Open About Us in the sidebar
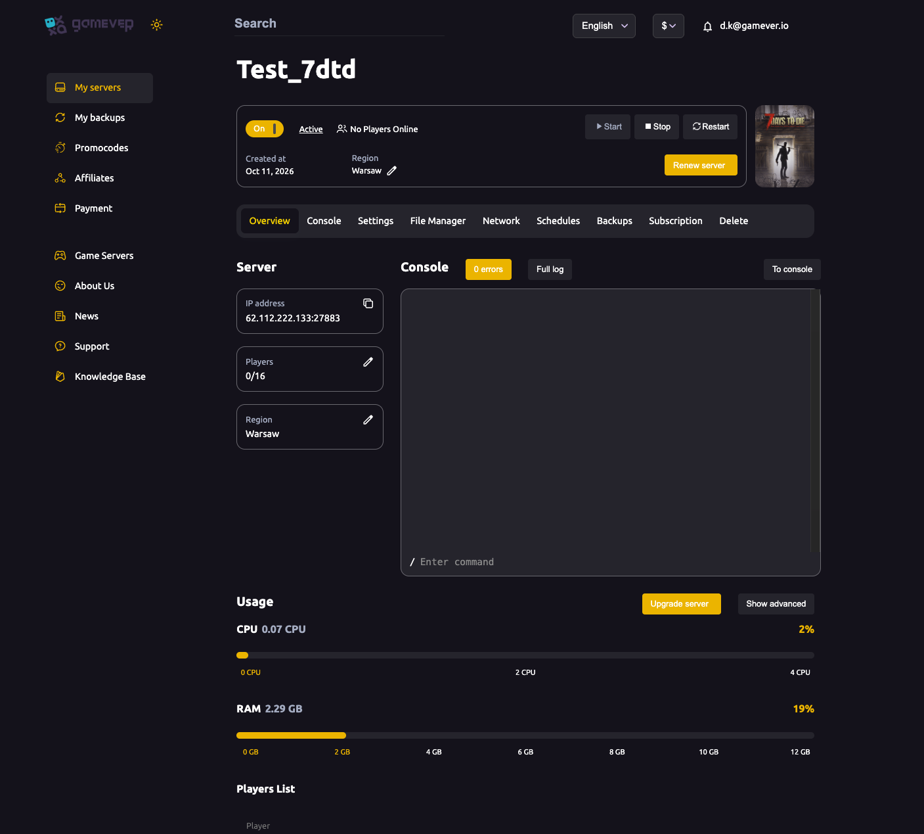The height and width of the screenshot is (834, 924). 100,286
